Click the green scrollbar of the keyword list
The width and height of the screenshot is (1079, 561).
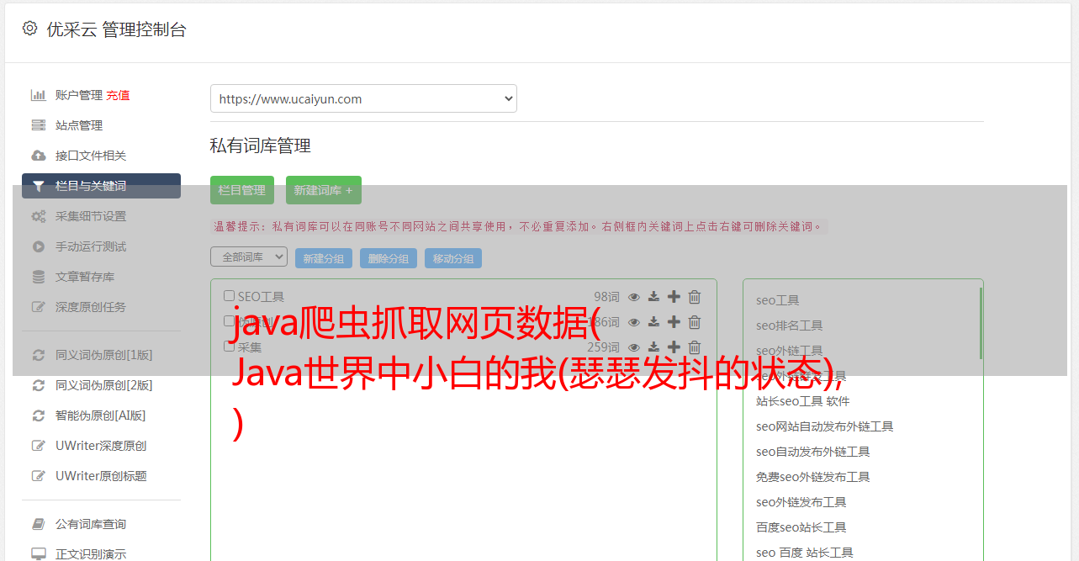(x=981, y=322)
